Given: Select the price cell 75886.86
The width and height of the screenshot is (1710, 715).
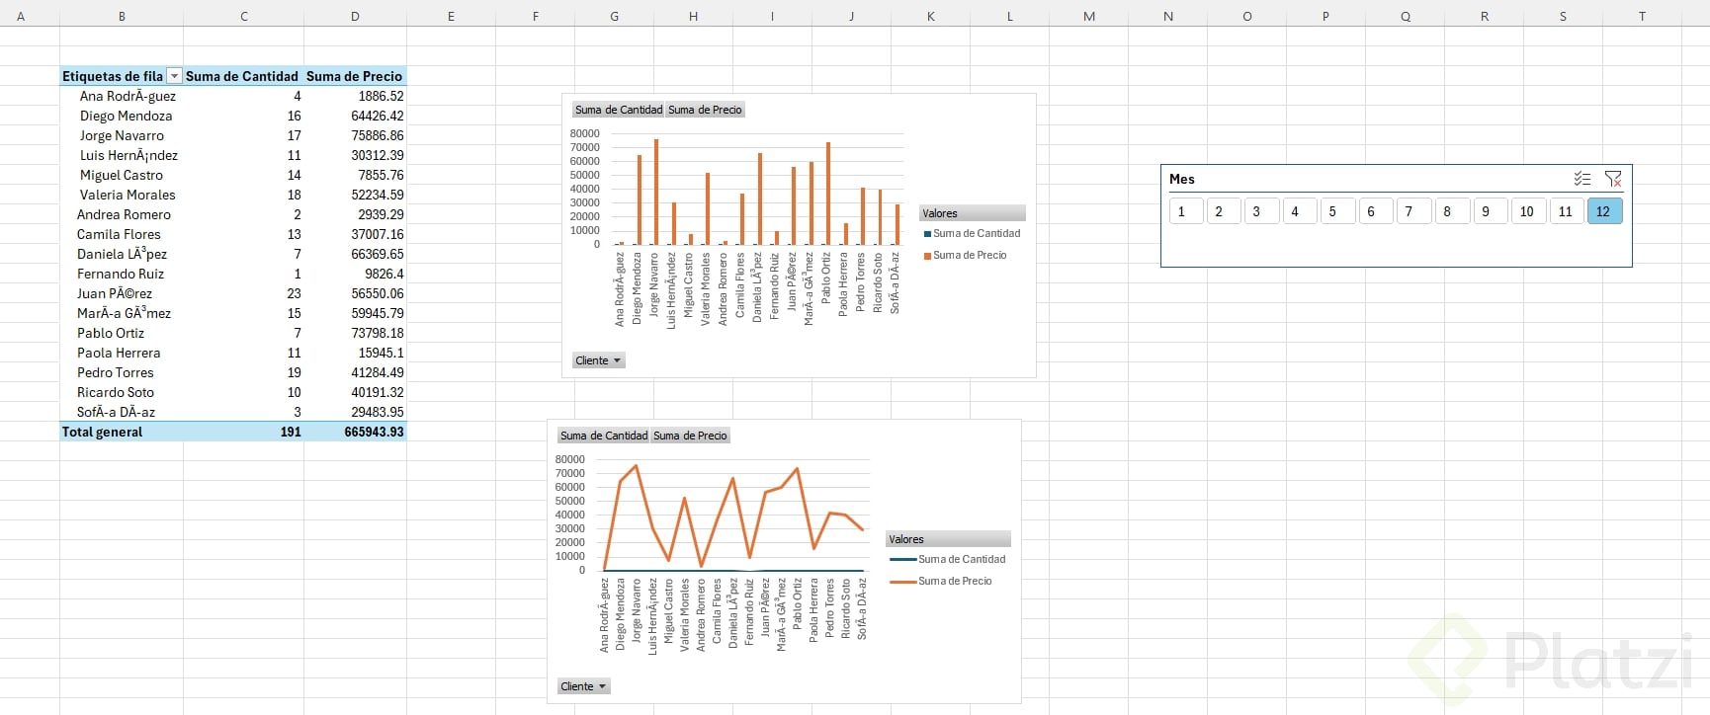Looking at the screenshot, I should point(355,135).
